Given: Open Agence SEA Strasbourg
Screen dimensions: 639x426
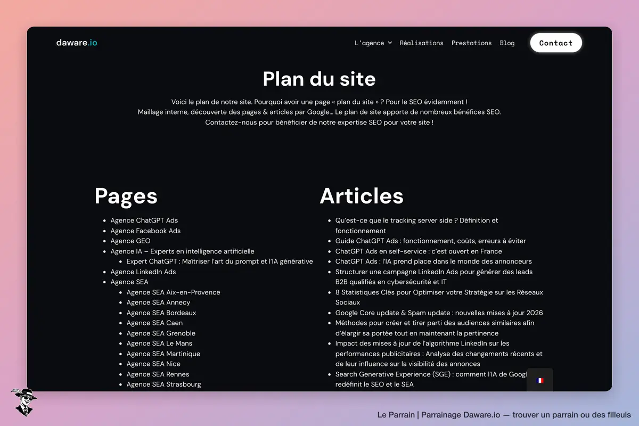Looking at the screenshot, I should click(x=163, y=384).
